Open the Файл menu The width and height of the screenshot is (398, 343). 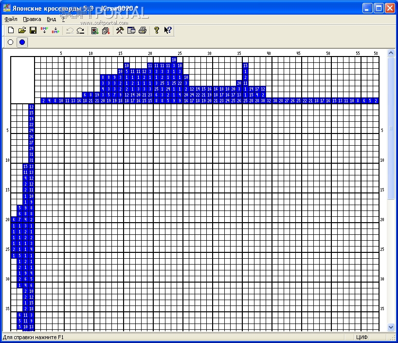coord(11,19)
